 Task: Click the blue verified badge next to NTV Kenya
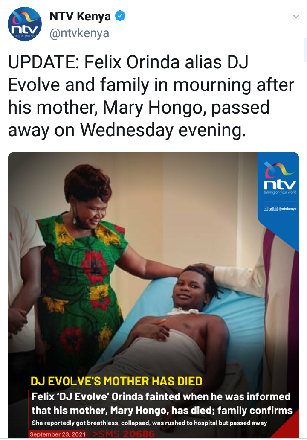pos(120,16)
